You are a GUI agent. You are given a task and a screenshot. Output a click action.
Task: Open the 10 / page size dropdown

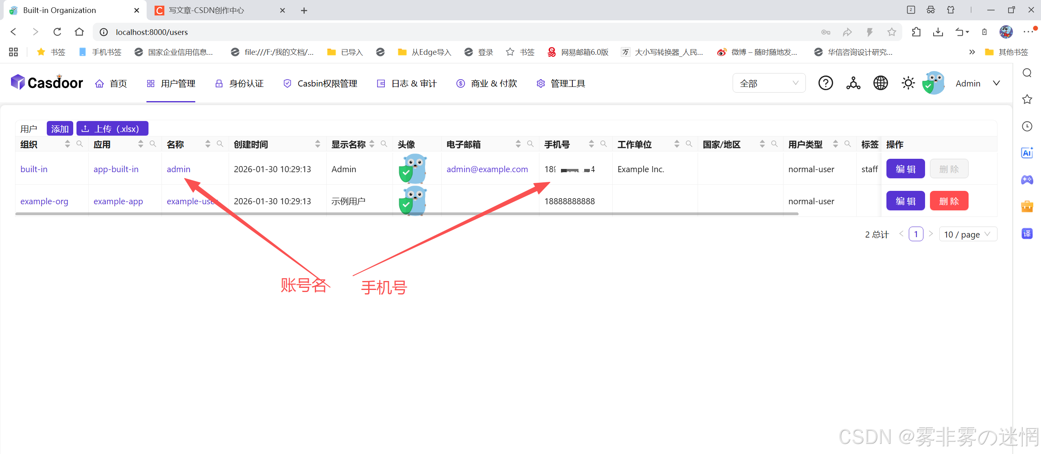click(x=967, y=234)
